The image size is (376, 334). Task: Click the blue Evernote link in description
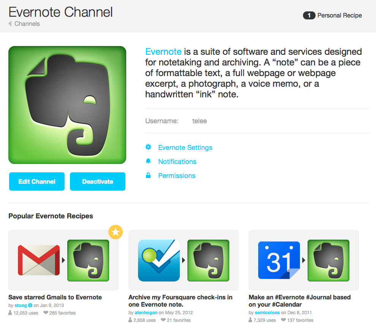163,52
